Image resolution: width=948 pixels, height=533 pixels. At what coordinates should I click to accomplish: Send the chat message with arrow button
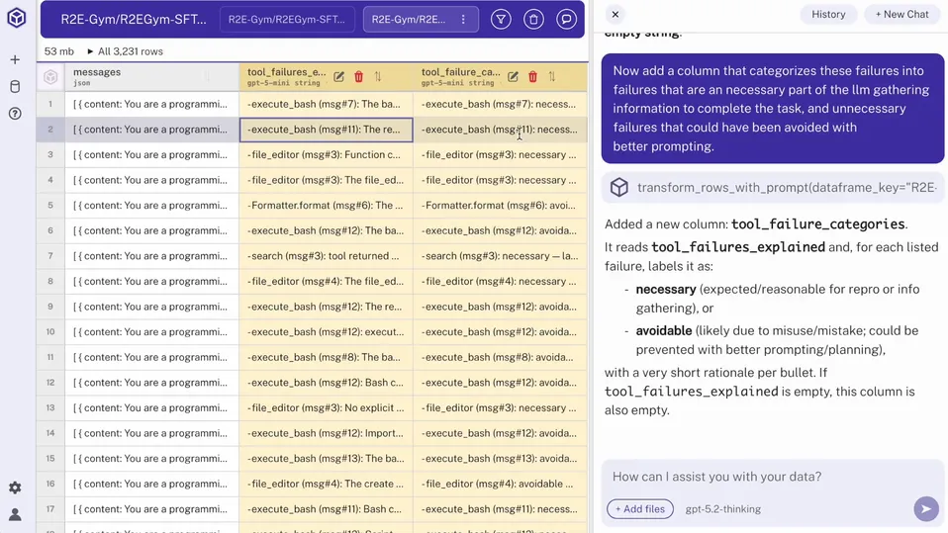(x=925, y=508)
